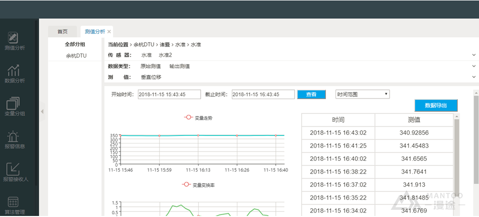Click the 开始时间 input field
The width and height of the screenshot is (479, 217).
coord(169,94)
